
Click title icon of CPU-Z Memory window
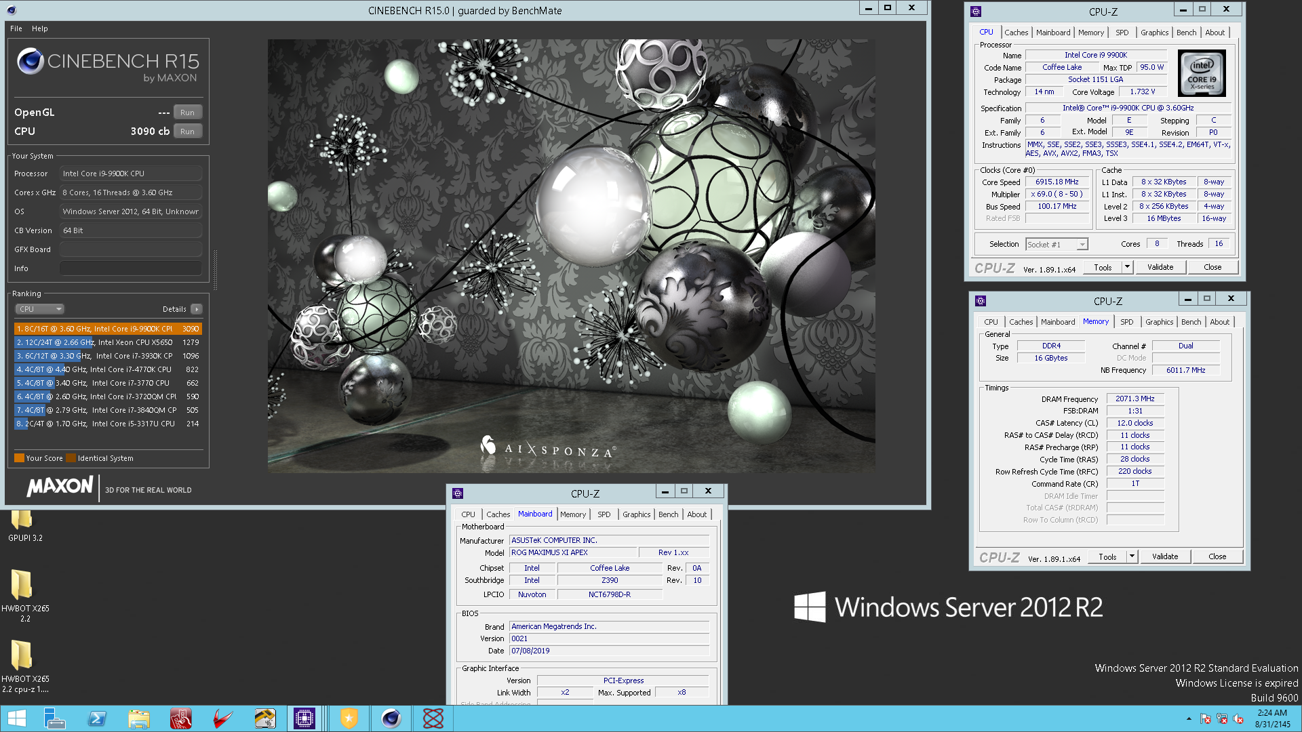click(981, 301)
